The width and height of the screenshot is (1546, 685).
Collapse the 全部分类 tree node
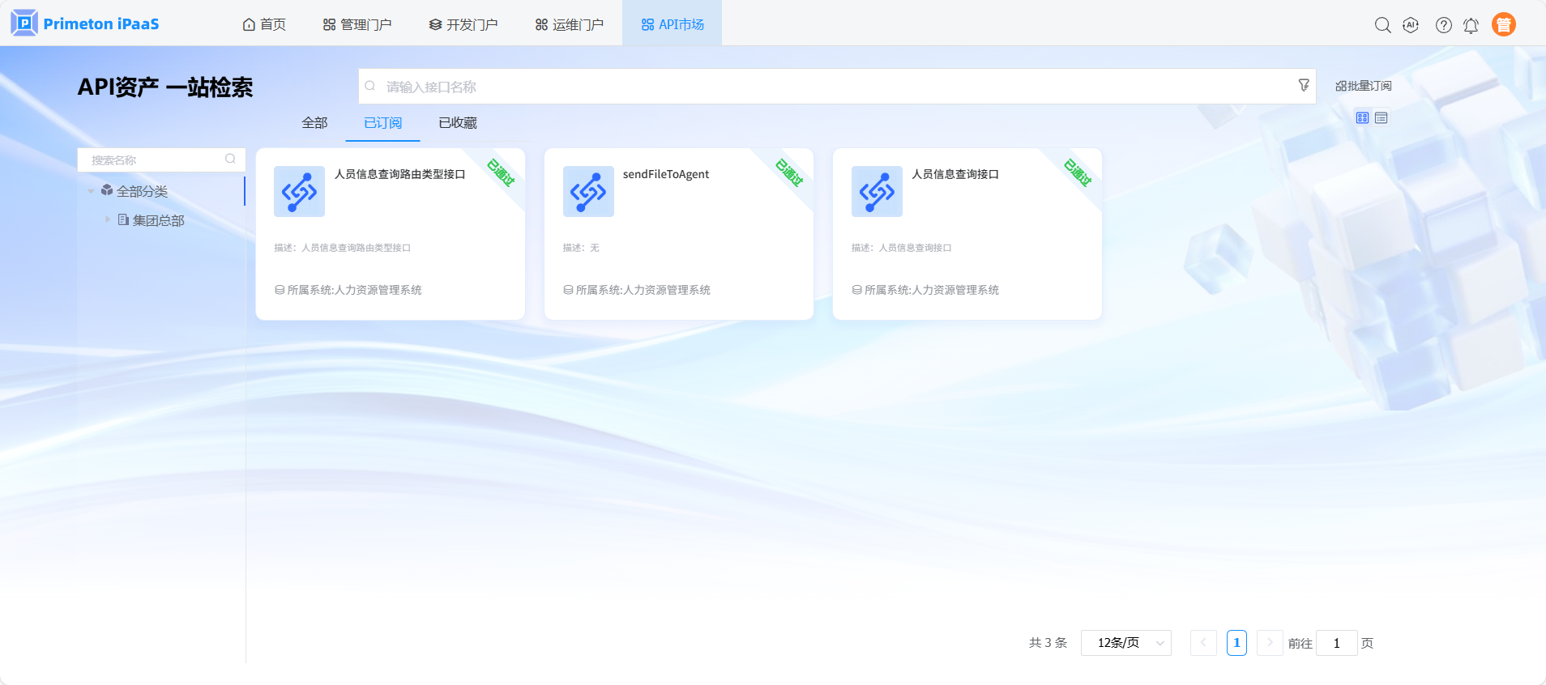91,192
